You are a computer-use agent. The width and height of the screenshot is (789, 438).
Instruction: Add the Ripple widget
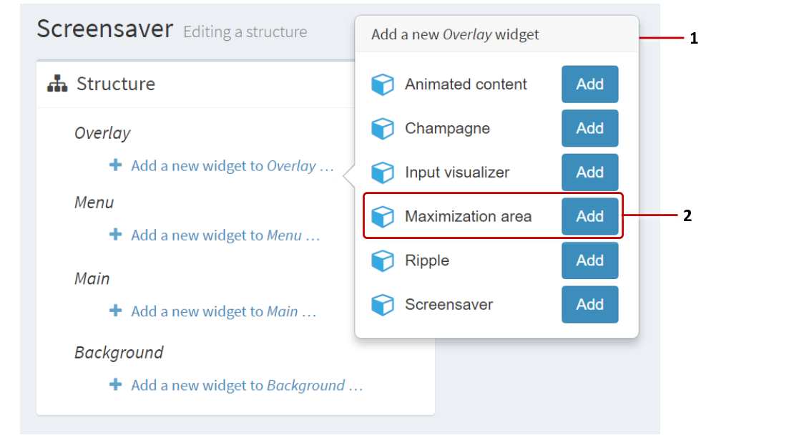coord(589,261)
